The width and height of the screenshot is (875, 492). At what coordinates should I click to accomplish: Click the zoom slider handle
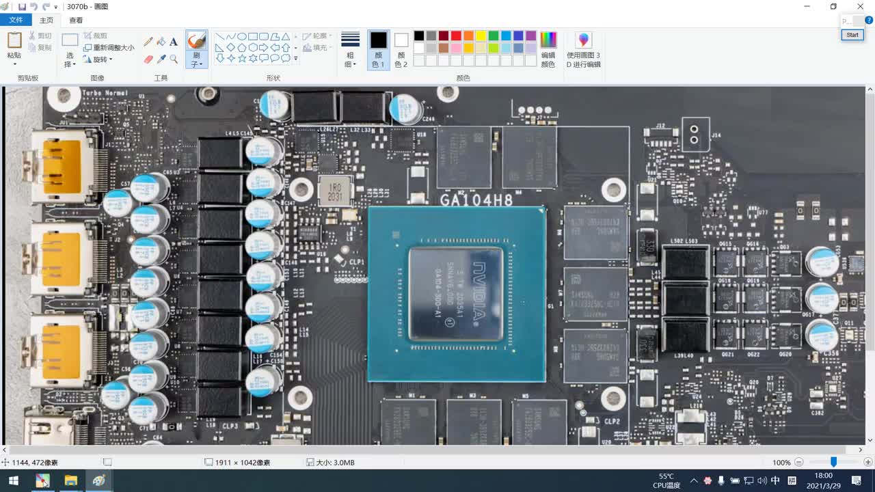(x=833, y=462)
